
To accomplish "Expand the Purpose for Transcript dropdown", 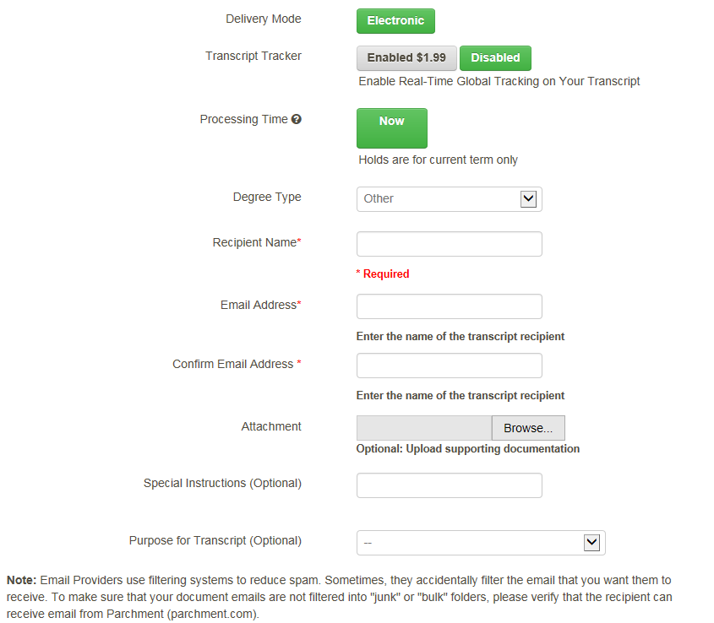I will point(481,543).
